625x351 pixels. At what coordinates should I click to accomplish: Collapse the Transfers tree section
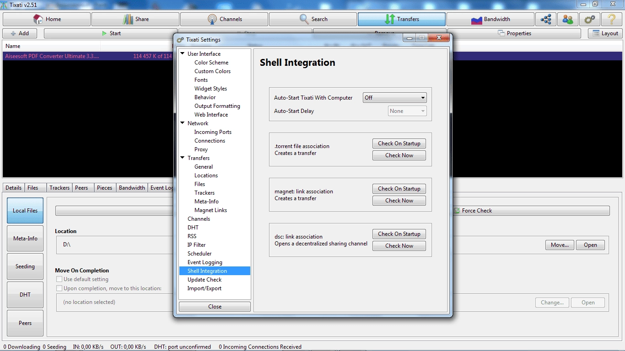183,158
